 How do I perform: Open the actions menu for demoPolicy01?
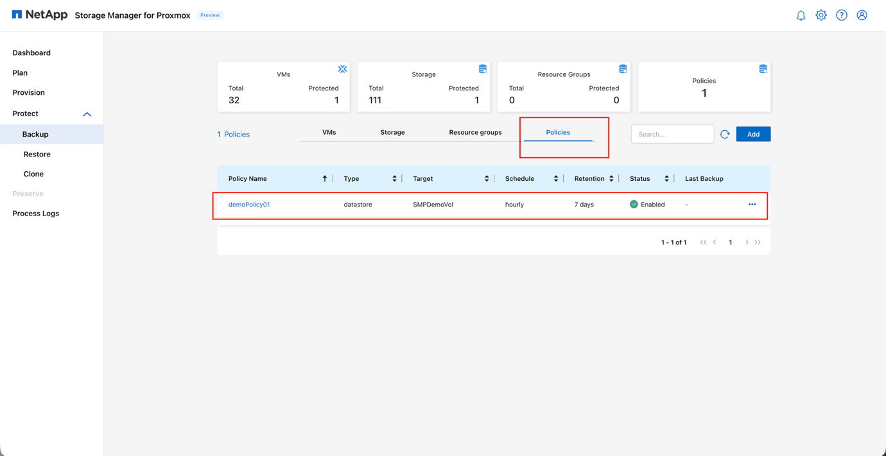pos(752,204)
